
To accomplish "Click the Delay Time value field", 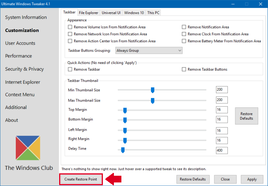I will click(x=221, y=150).
